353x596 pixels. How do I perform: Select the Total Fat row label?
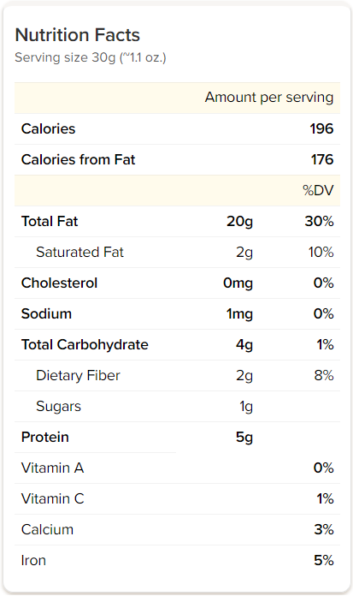coord(50,221)
